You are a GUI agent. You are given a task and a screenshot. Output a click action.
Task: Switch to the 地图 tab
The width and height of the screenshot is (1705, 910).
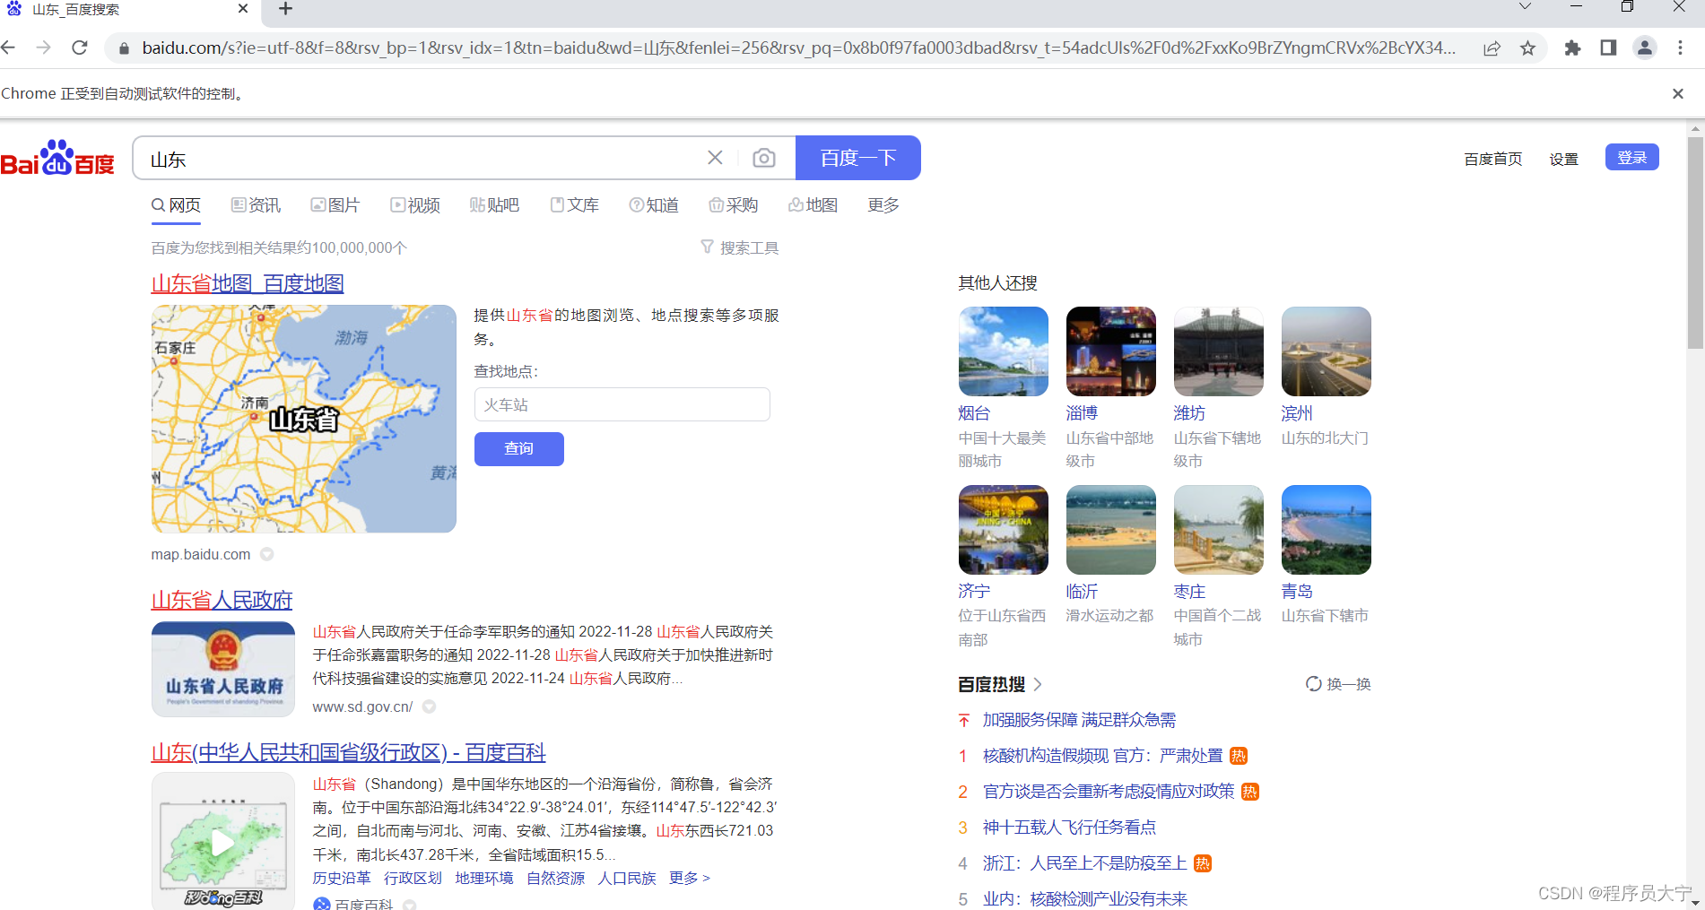coord(813,205)
